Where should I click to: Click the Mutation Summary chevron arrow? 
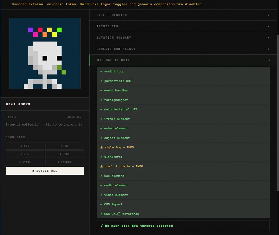[269, 38]
